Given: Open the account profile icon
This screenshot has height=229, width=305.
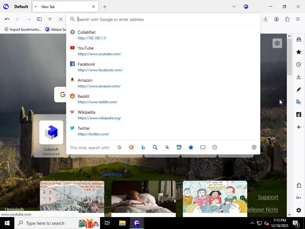Looking at the screenshot, I should (x=276, y=19).
